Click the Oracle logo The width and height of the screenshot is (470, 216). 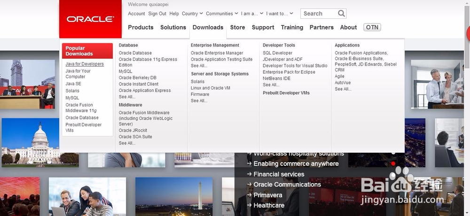pyautogui.click(x=90, y=19)
